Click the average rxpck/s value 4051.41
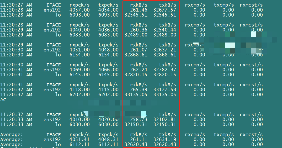This screenshot has width=282, height=148. point(79,140)
